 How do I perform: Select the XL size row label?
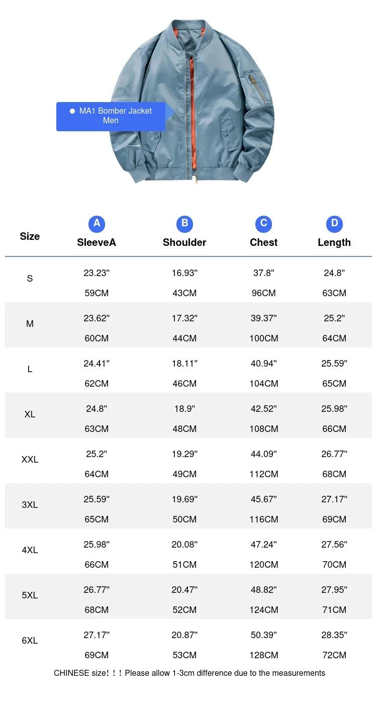[30, 414]
